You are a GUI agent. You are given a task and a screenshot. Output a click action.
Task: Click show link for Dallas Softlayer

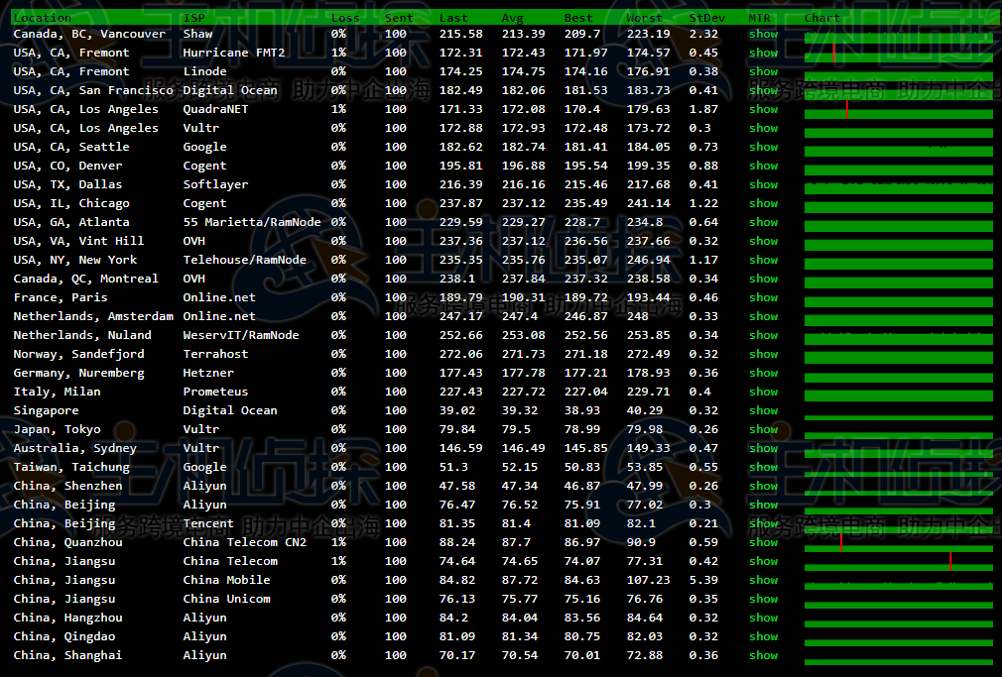pyautogui.click(x=763, y=184)
